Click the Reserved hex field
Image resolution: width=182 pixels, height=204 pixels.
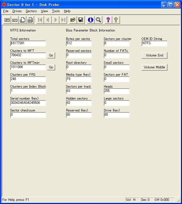click(79, 115)
